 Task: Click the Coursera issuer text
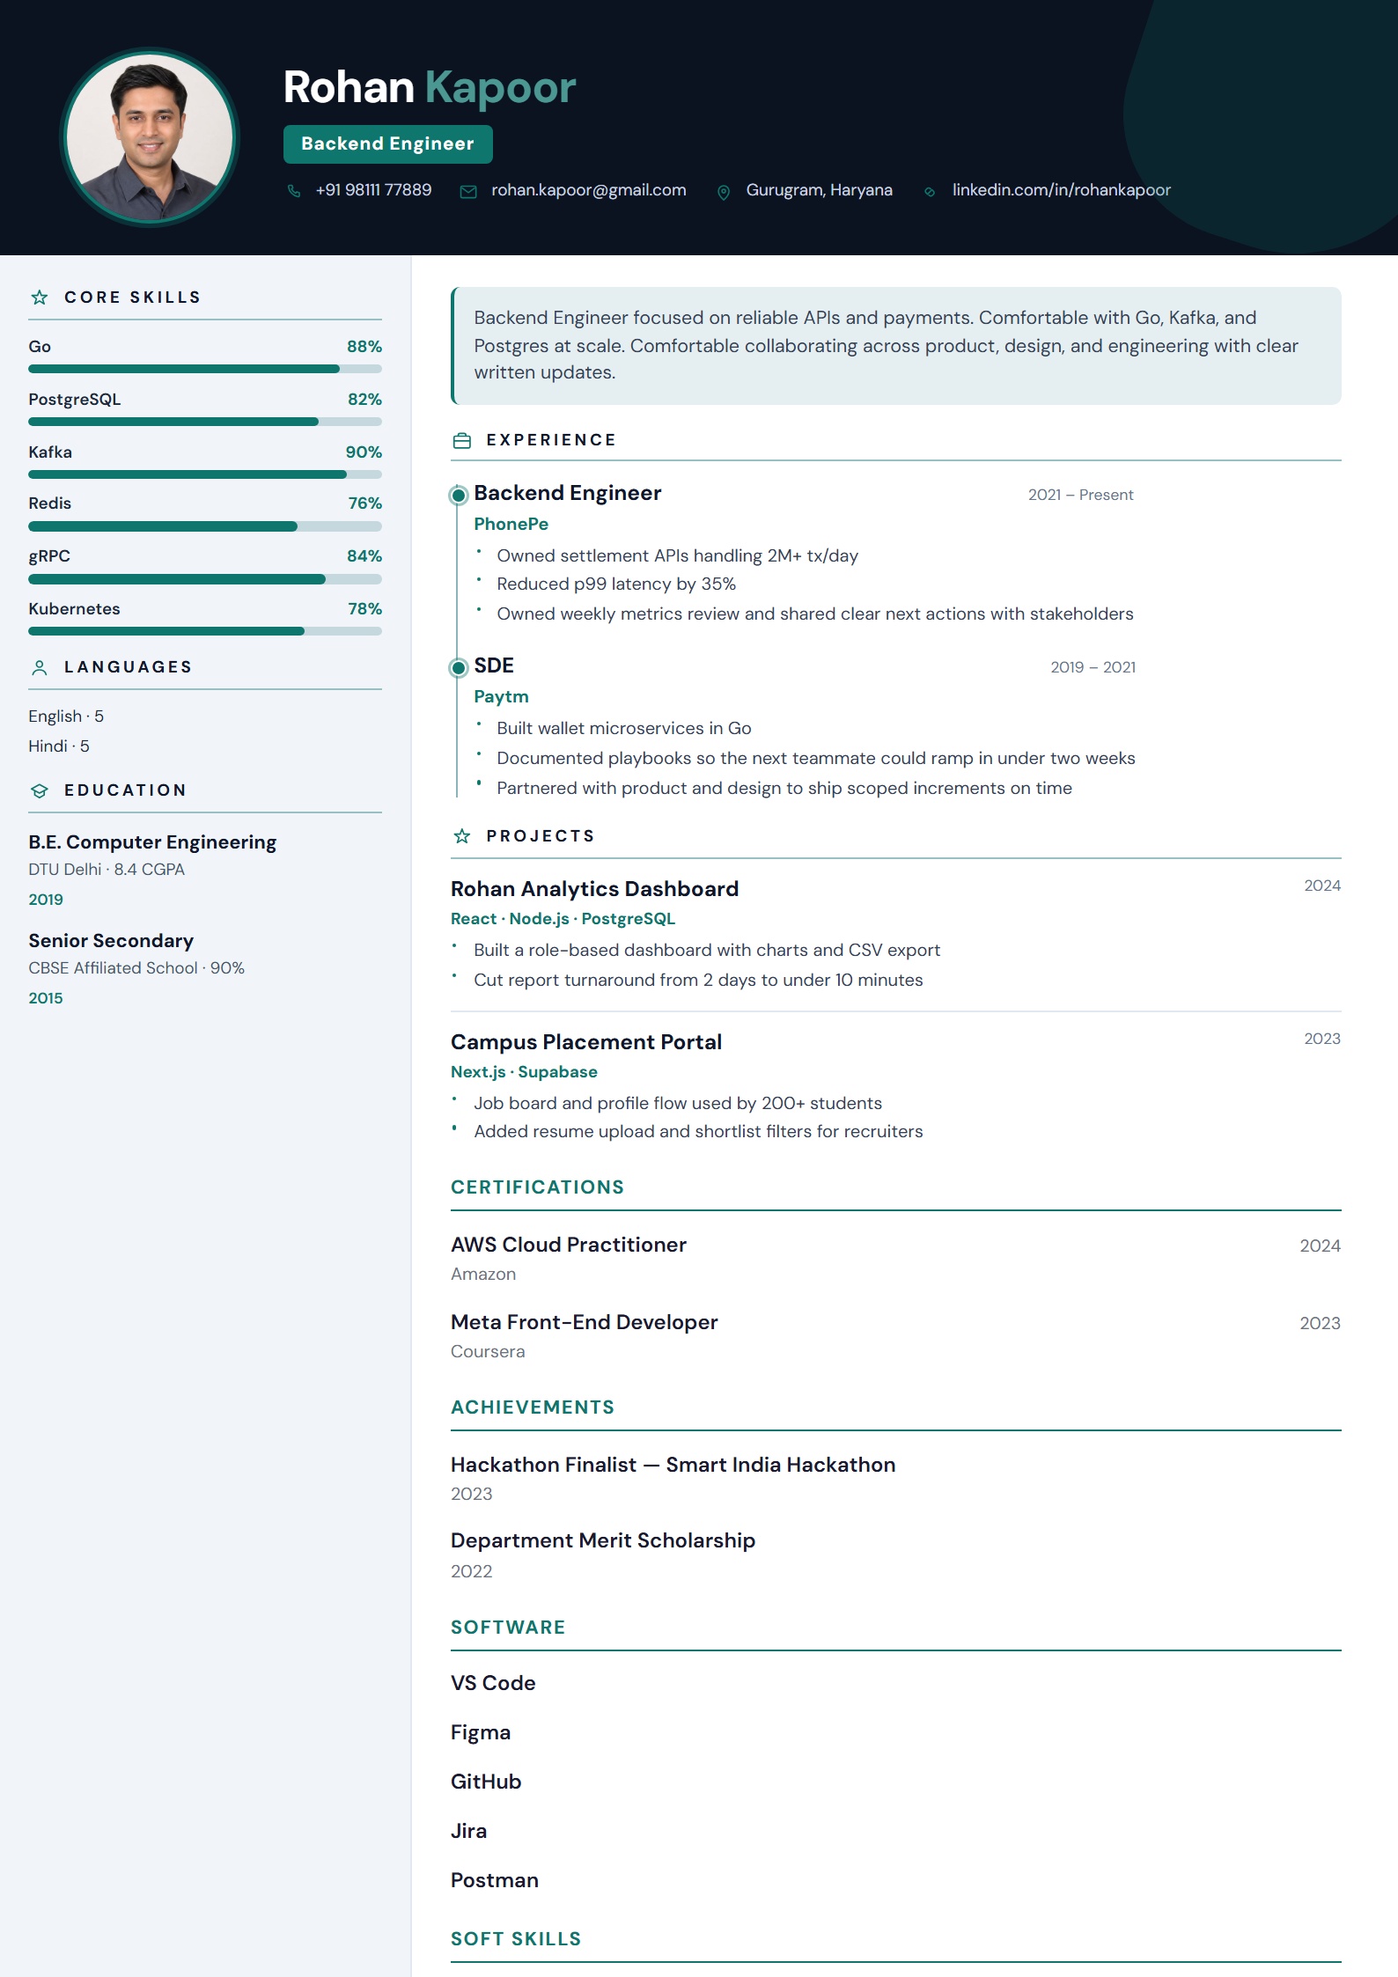488,1352
